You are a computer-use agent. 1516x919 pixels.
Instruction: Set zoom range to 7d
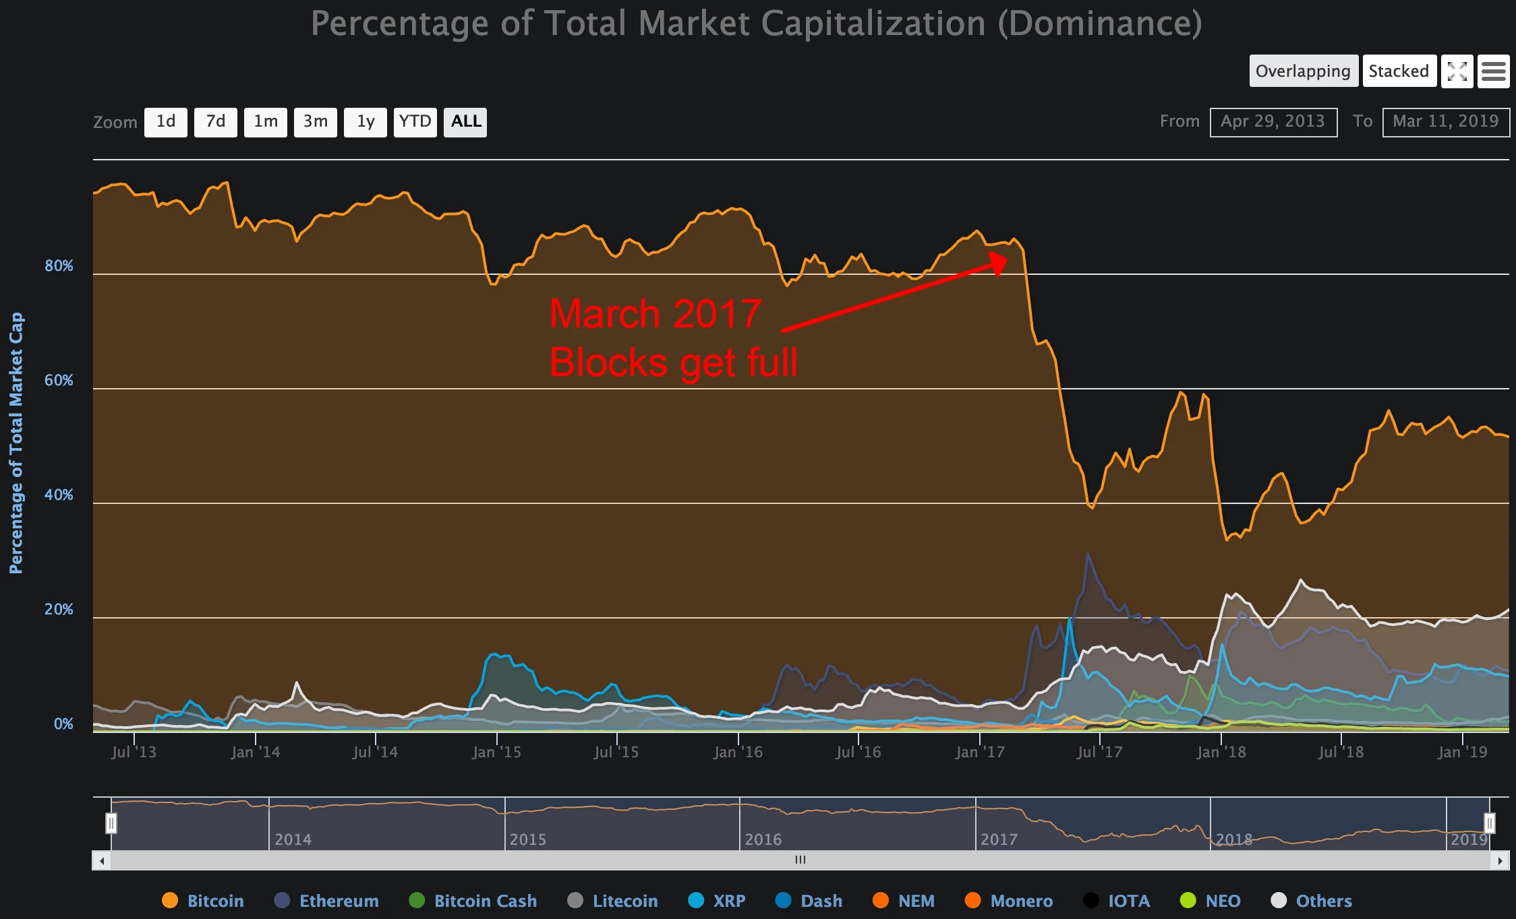216,122
